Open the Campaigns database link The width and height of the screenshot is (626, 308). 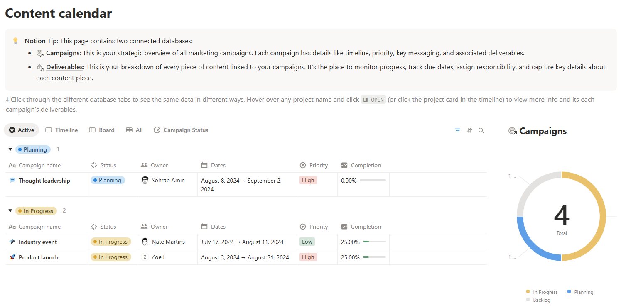click(x=63, y=53)
